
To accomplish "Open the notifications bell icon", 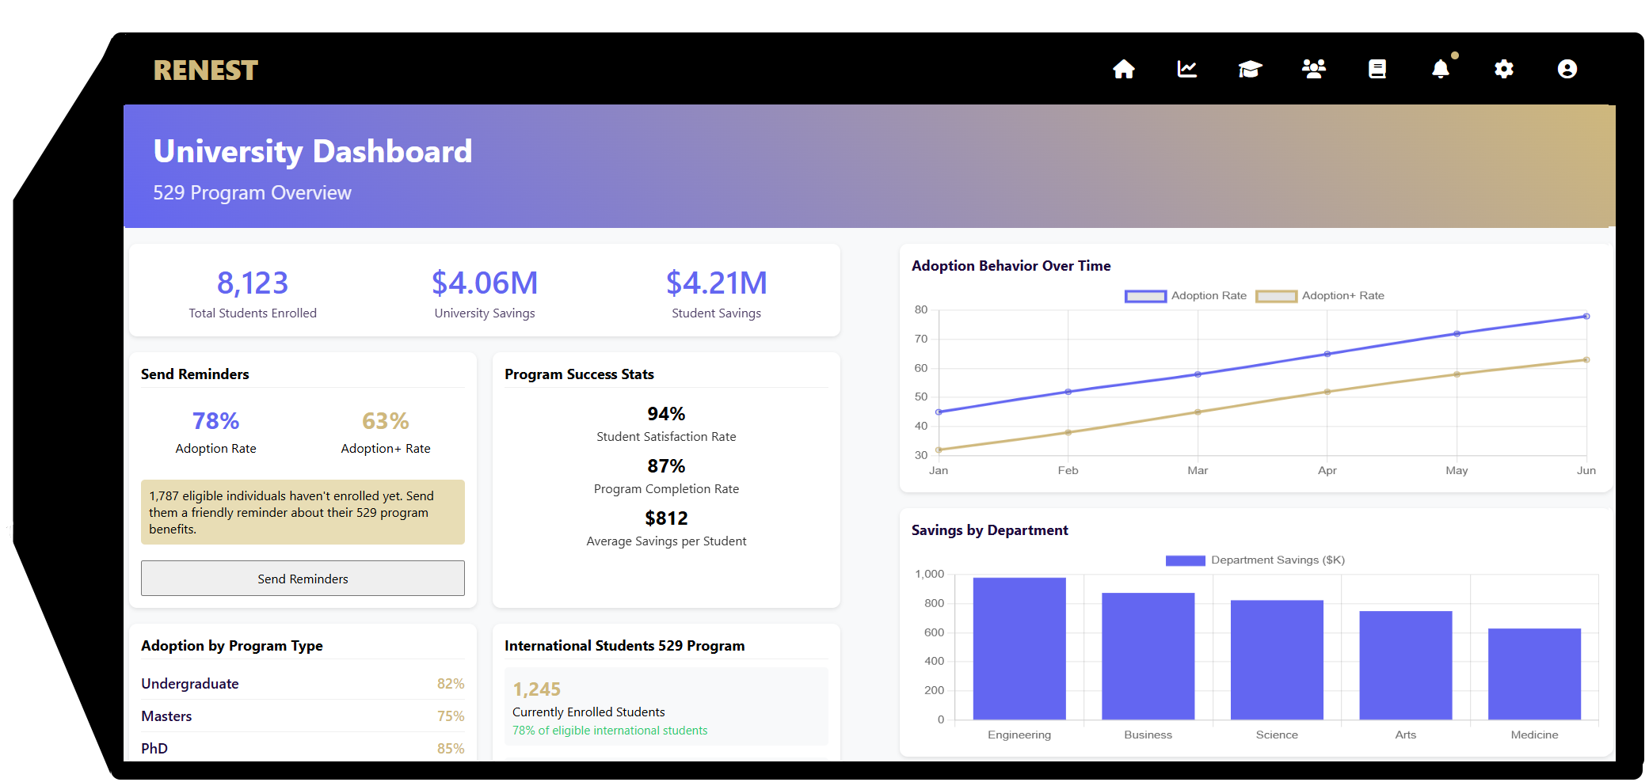I will click(1440, 70).
